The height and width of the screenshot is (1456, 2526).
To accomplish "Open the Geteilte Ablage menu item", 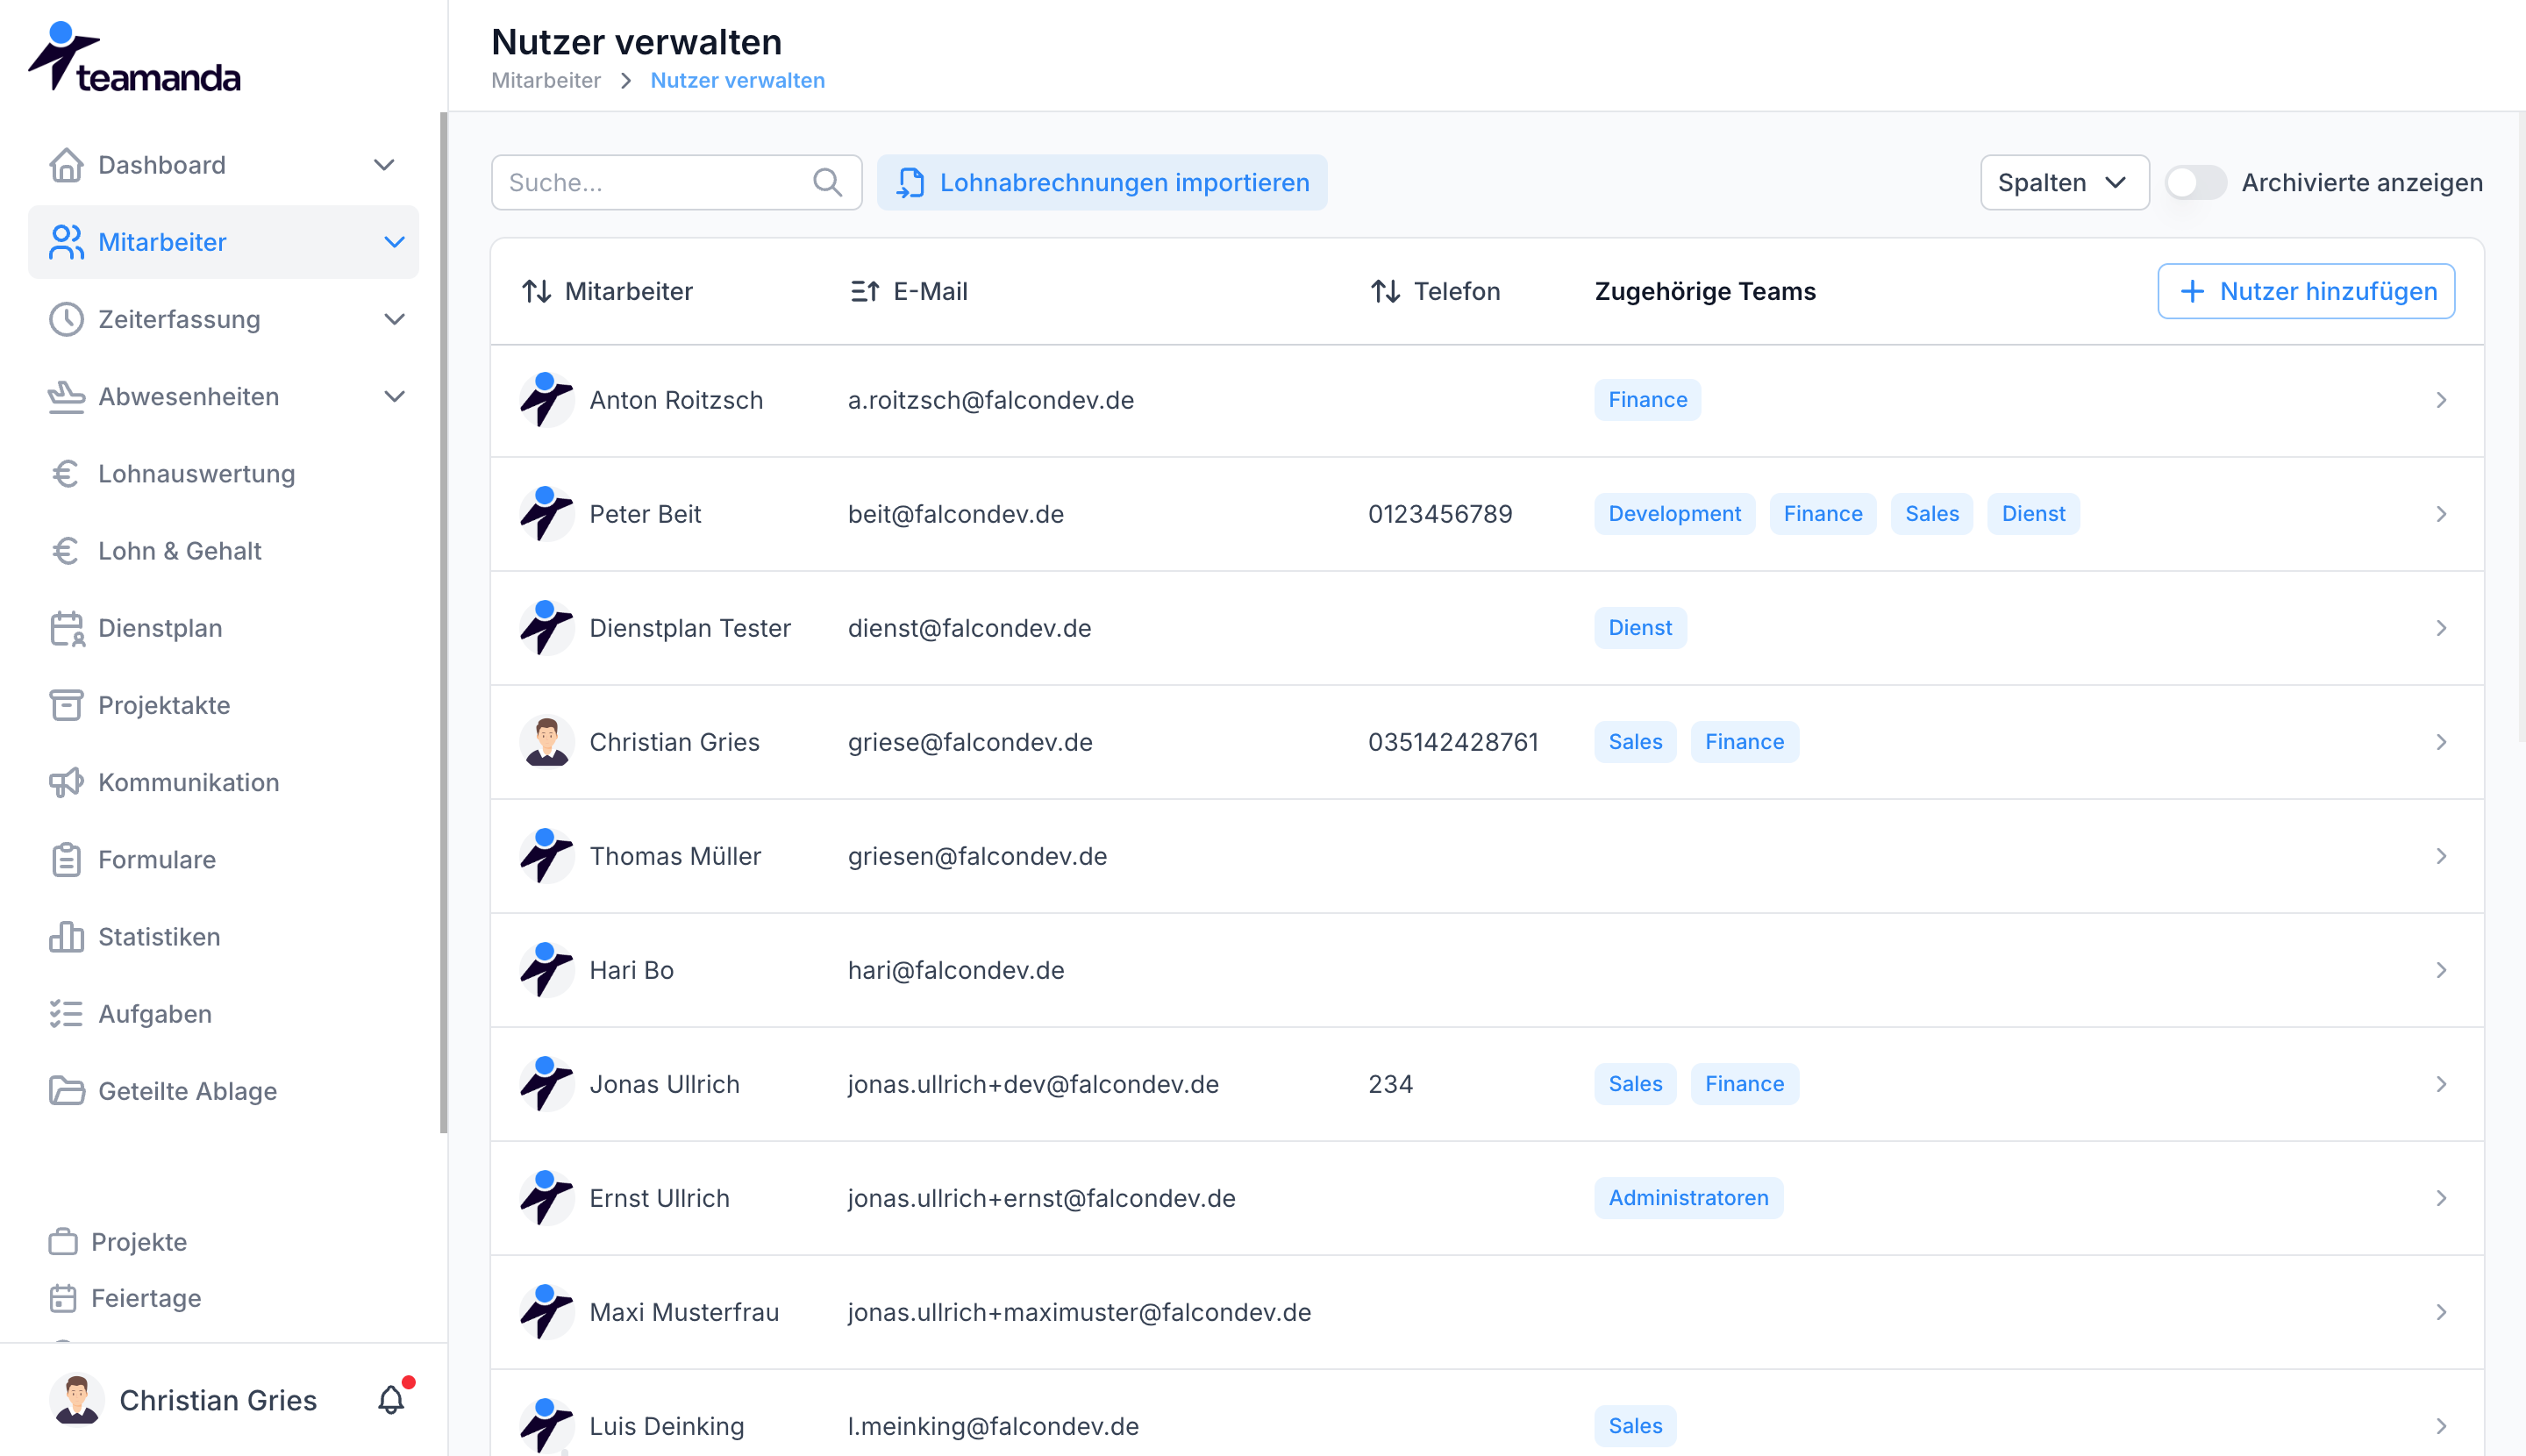I will 223,1090.
